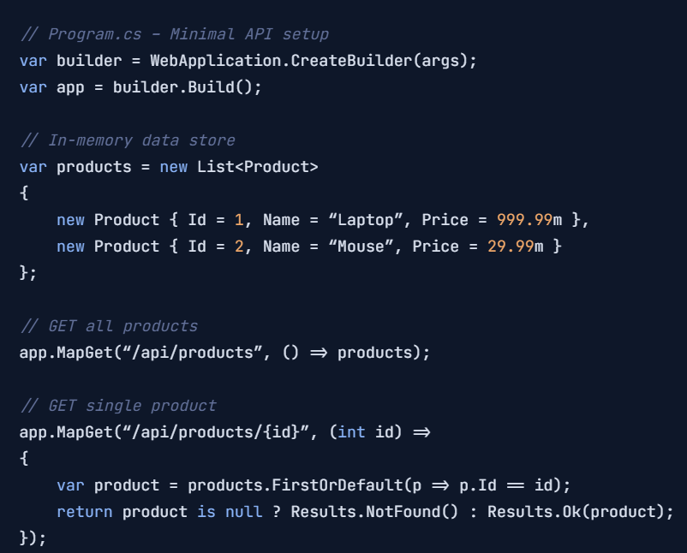Click the 'In-memory data store' comment
The height and width of the screenshot is (553, 687).
(x=128, y=140)
